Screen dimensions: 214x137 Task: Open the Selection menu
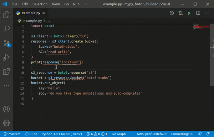point(40,4)
